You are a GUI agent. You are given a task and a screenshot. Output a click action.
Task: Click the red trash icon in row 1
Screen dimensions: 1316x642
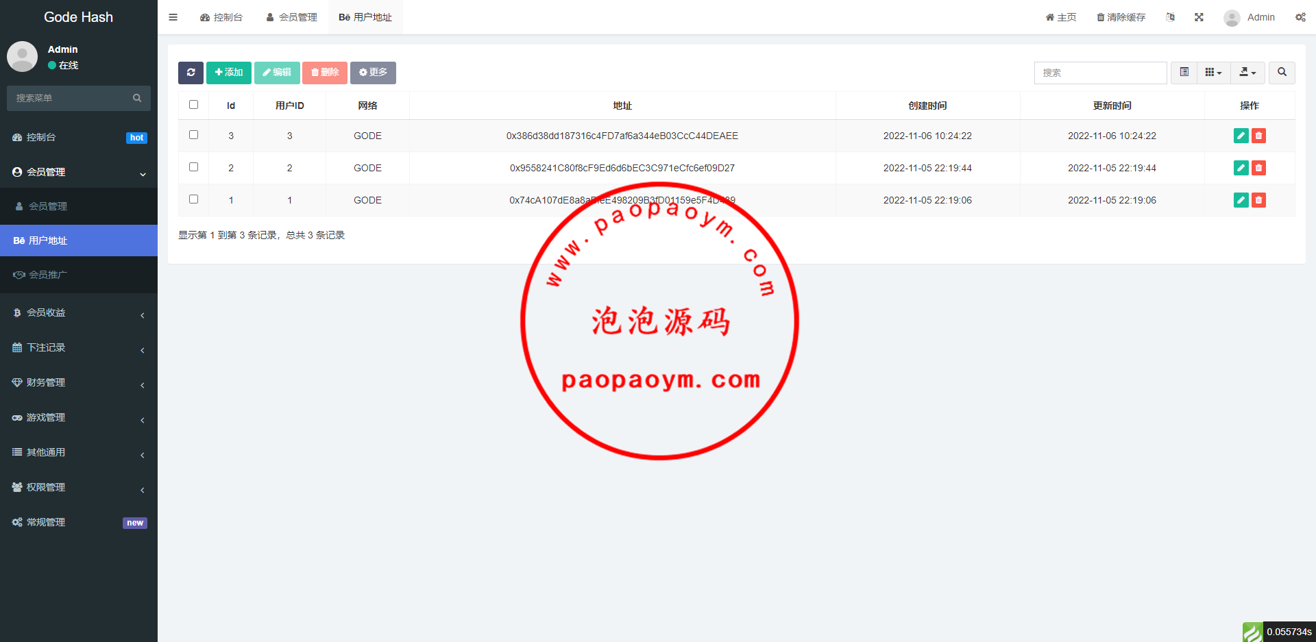click(x=1258, y=200)
